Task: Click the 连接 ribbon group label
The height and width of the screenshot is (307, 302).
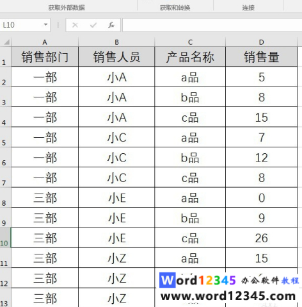Action: click(x=248, y=8)
